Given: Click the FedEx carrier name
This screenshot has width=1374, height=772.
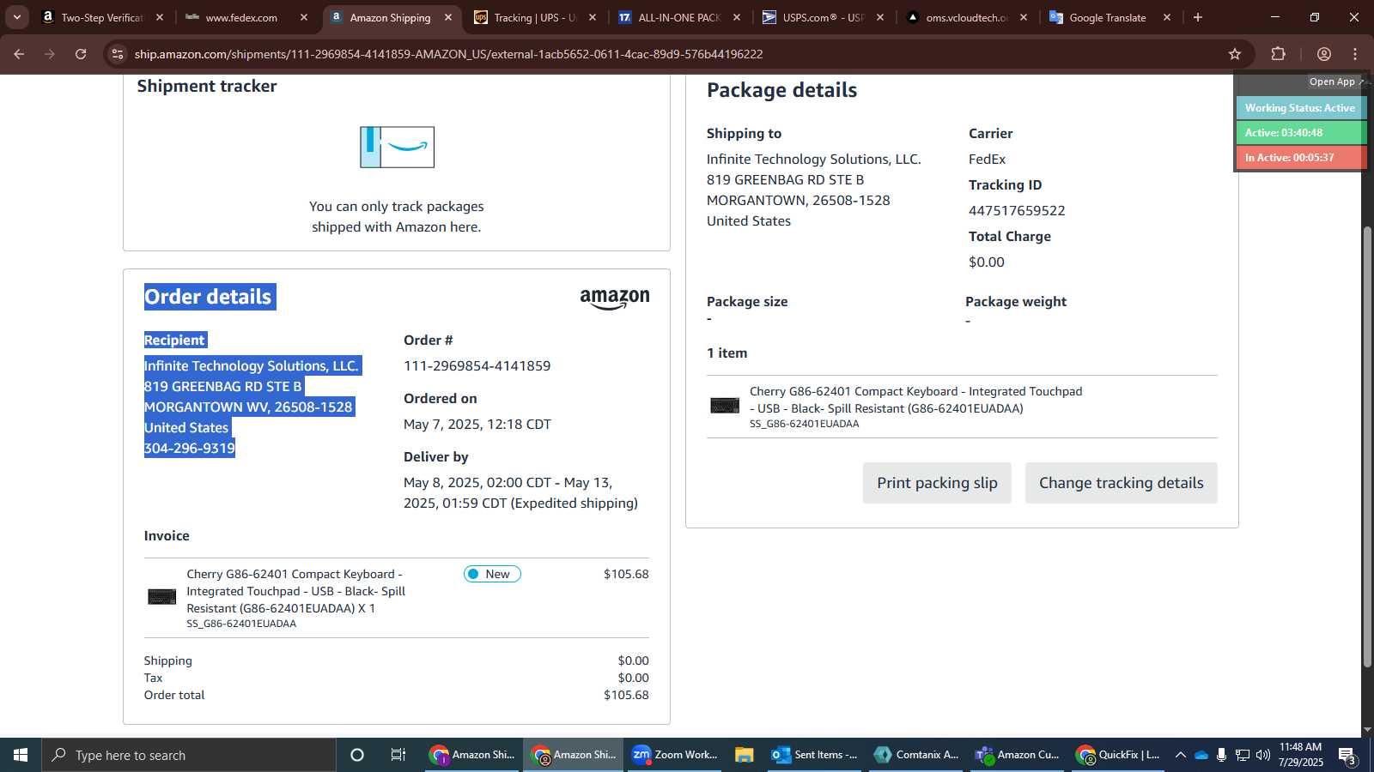Looking at the screenshot, I should [x=987, y=160].
